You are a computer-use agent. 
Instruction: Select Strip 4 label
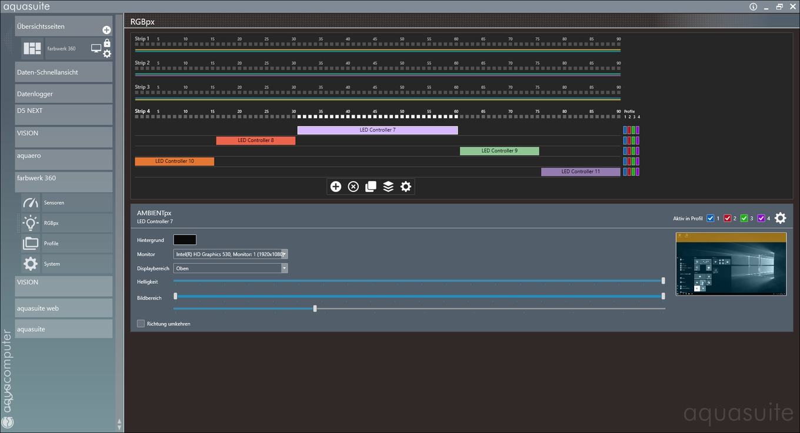pyautogui.click(x=142, y=111)
